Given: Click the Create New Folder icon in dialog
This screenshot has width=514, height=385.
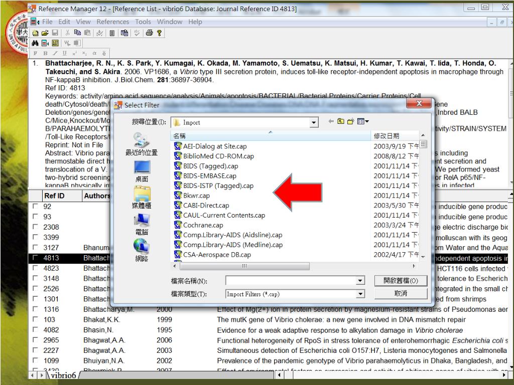Looking at the screenshot, I should (351, 121).
